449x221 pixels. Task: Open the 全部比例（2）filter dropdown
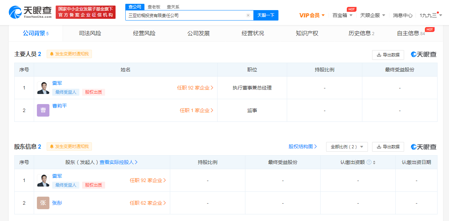346,147
